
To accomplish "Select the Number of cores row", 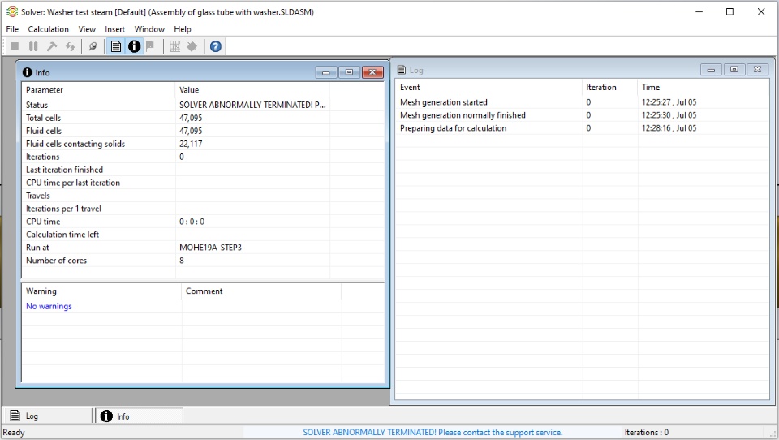I will [x=203, y=261].
